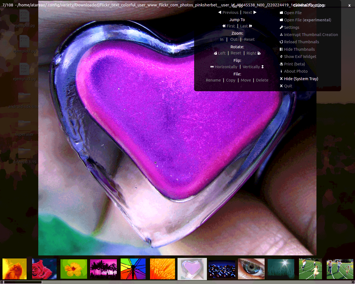Reset the Zoom level
This screenshot has width=355, height=284.
[x=249, y=39]
